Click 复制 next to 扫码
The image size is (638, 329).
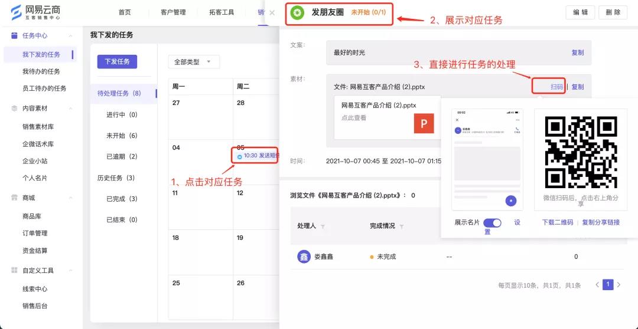coord(578,87)
